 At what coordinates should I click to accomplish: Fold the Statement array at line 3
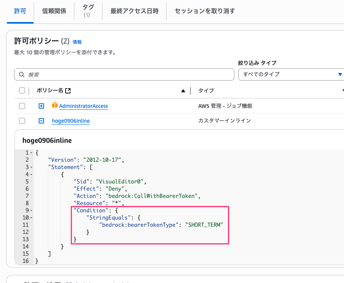pos(31,167)
